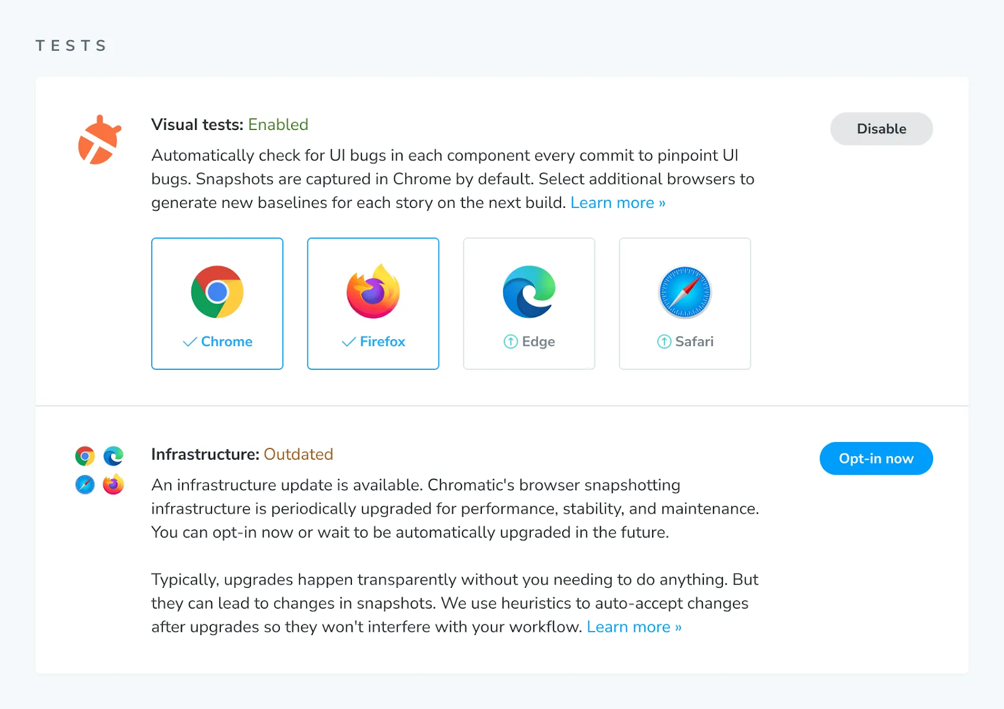Toggle Chrome off using its checkmark
Image resolution: width=1004 pixels, height=709 pixels.
pyautogui.click(x=190, y=342)
